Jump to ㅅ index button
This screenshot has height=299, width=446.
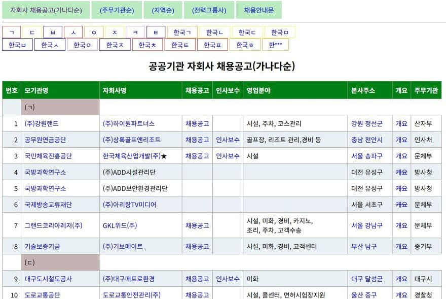click(x=73, y=32)
